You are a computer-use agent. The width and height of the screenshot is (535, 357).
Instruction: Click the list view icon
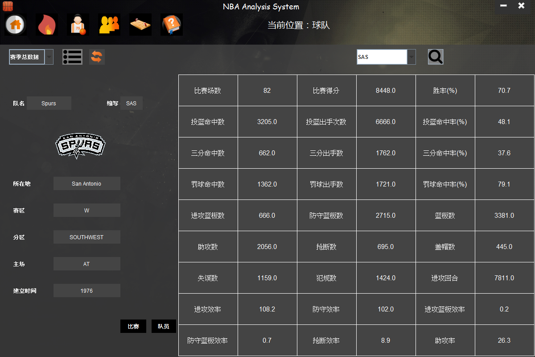[x=72, y=57]
